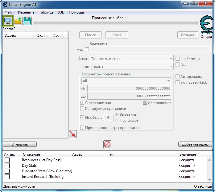This screenshot has width=215, height=192.
Task: Click the fast scan alignment value field
Action: click(x=108, y=117)
